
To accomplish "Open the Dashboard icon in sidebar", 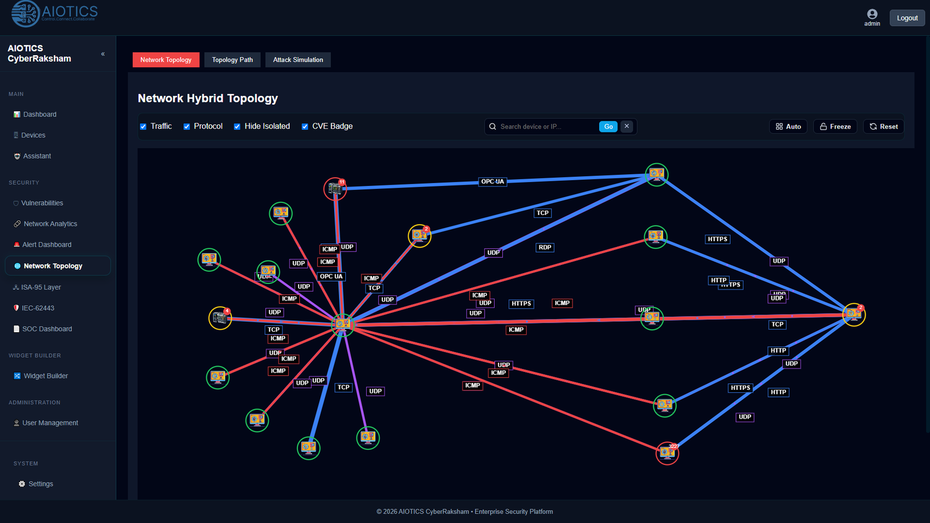I will 17,114.
